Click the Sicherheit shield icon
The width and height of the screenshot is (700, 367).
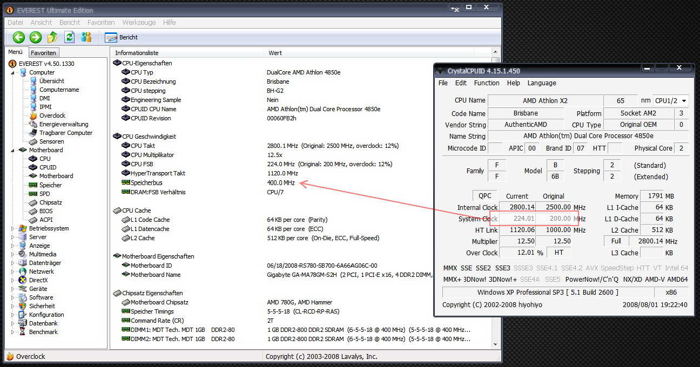click(22, 306)
